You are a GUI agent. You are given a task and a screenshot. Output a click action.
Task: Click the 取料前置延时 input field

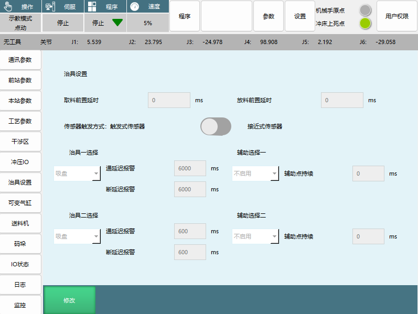click(x=169, y=100)
